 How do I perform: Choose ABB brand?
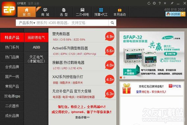(36, 47)
